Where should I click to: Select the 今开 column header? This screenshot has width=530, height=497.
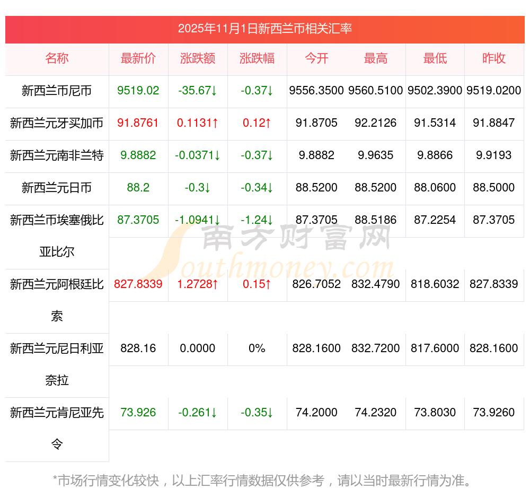pyautogui.click(x=316, y=58)
